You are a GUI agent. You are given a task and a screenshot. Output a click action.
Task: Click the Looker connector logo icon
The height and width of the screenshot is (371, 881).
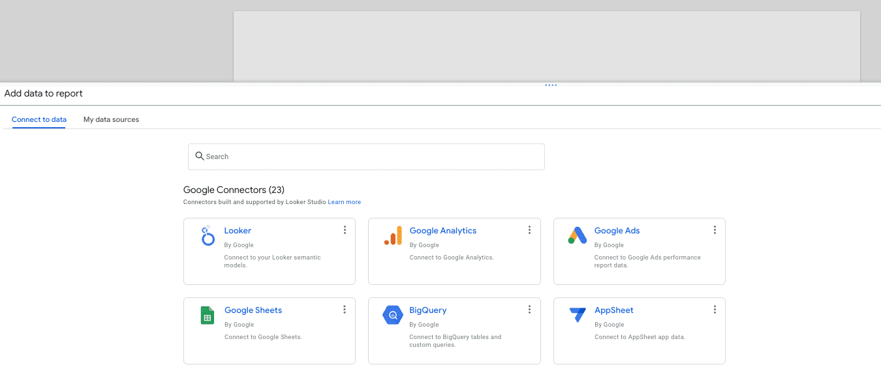coord(208,235)
